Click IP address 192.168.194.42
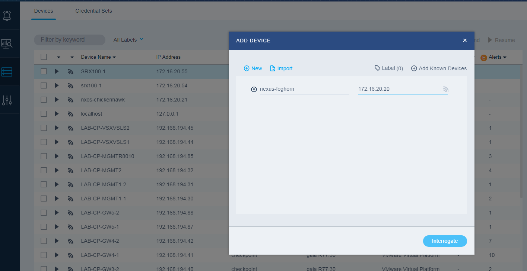Screen dimensions: 527x271 tap(175, 241)
